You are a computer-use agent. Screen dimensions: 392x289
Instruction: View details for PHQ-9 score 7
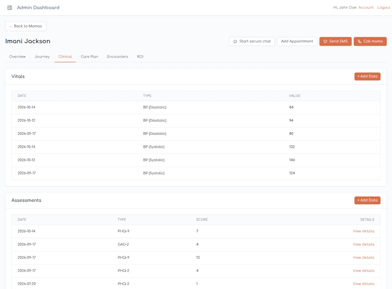click(364, 231)
